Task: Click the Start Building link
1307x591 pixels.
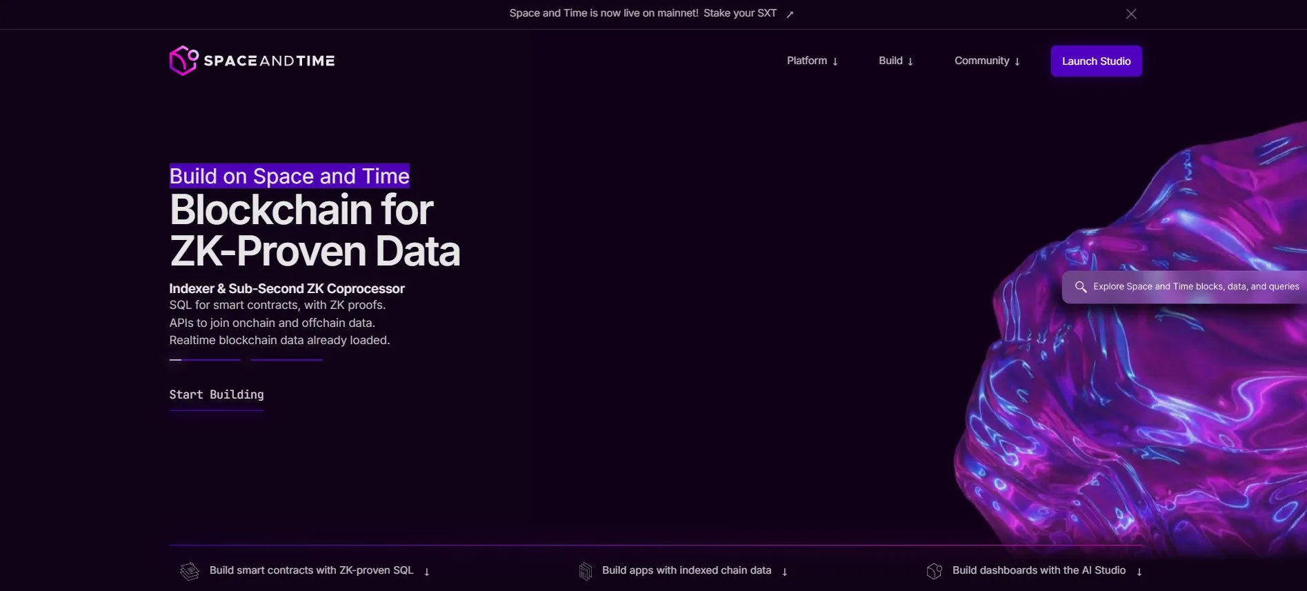Action: pos(217,394)
